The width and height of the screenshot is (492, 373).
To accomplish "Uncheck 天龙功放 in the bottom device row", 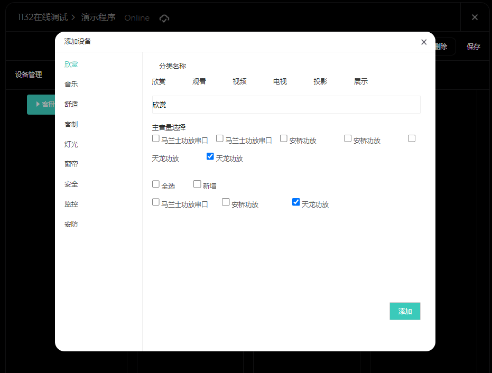I will 296,202.
